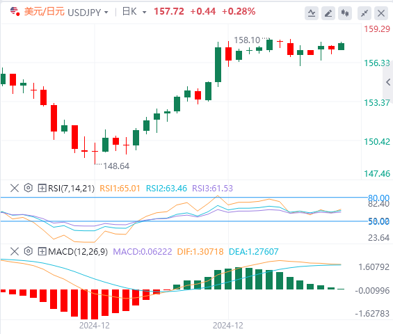Viewport: 393px width, 334px height.
Task: Remove the MACD indicator panel
Action: click(15, 251)
